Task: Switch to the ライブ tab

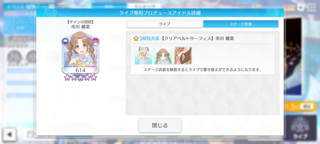Action: [x=164, y=24]
